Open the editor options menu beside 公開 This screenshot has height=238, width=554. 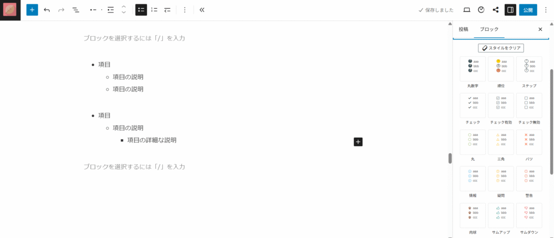tap(545, 10)
